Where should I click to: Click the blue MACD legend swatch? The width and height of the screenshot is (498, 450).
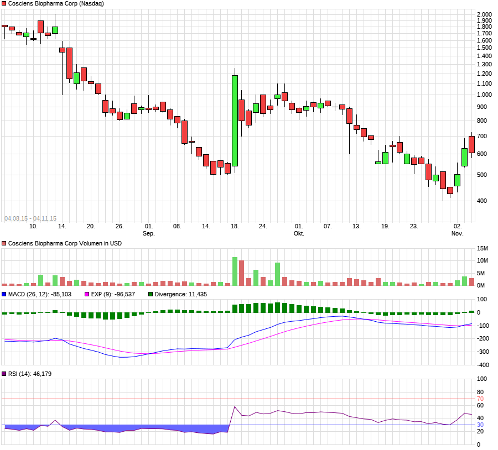click(x=4, y=295)
